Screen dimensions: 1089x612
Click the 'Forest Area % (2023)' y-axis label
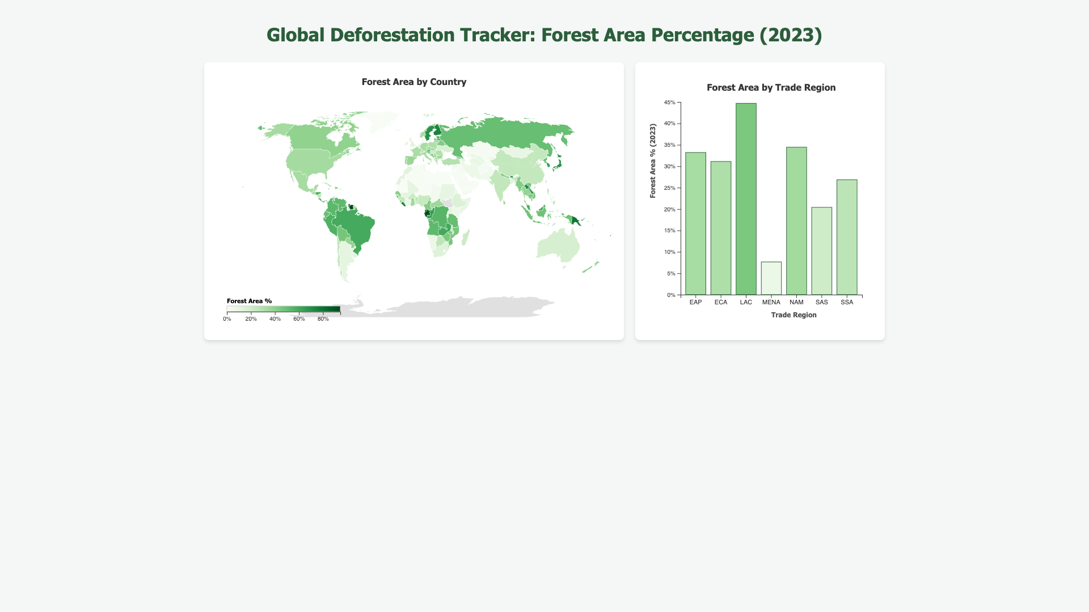coord(653,161)
